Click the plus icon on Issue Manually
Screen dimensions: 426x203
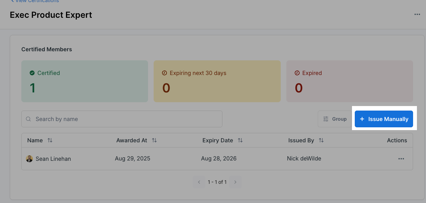(x=362, y=119)
